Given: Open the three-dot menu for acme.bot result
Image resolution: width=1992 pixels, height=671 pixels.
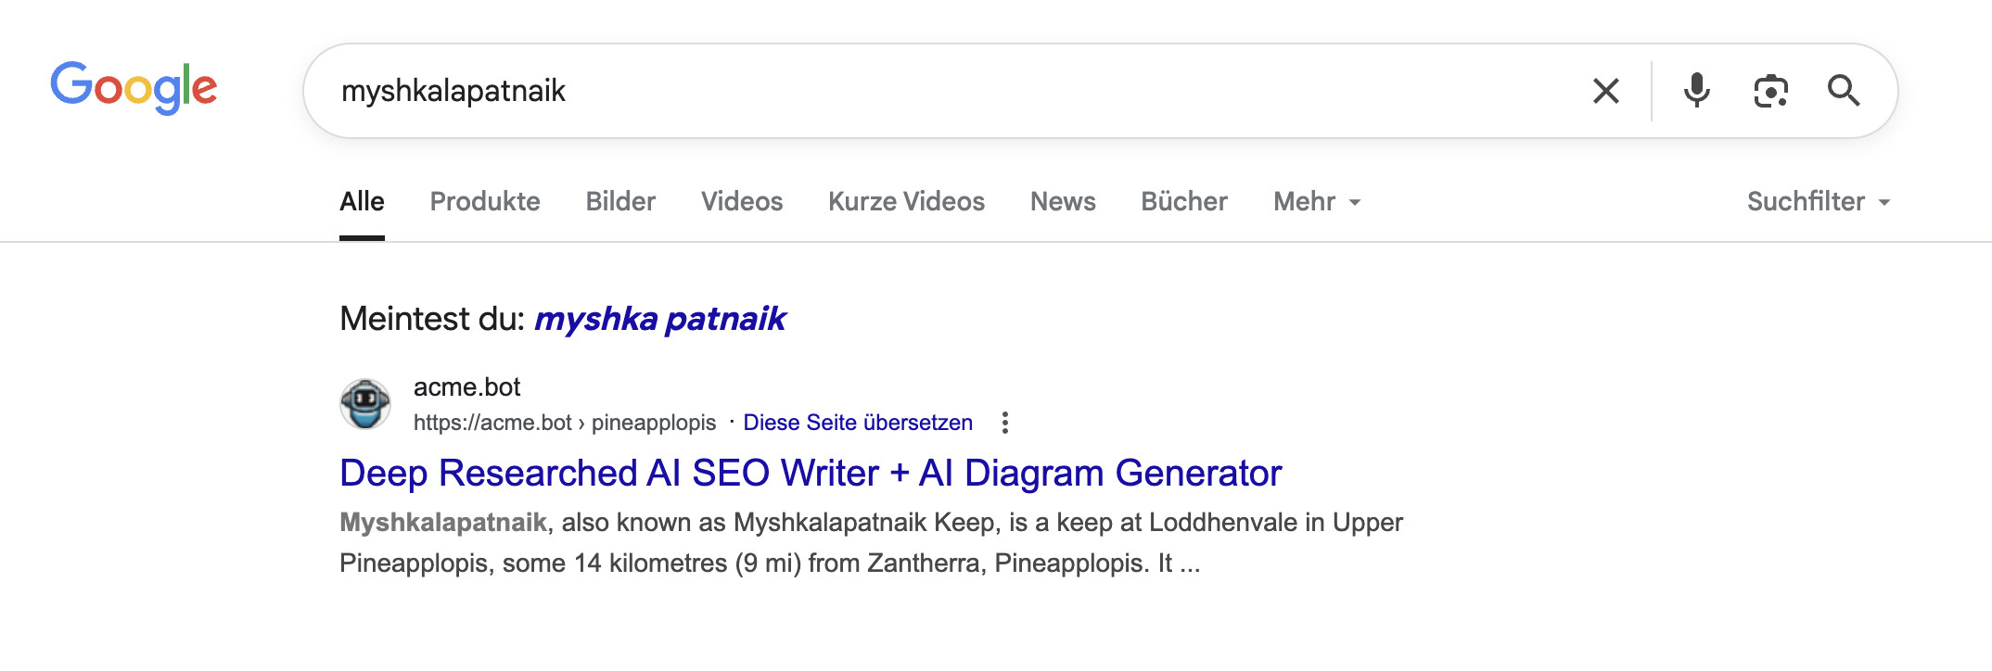Looking at the screenshot, I should (x=1005, y=423).
